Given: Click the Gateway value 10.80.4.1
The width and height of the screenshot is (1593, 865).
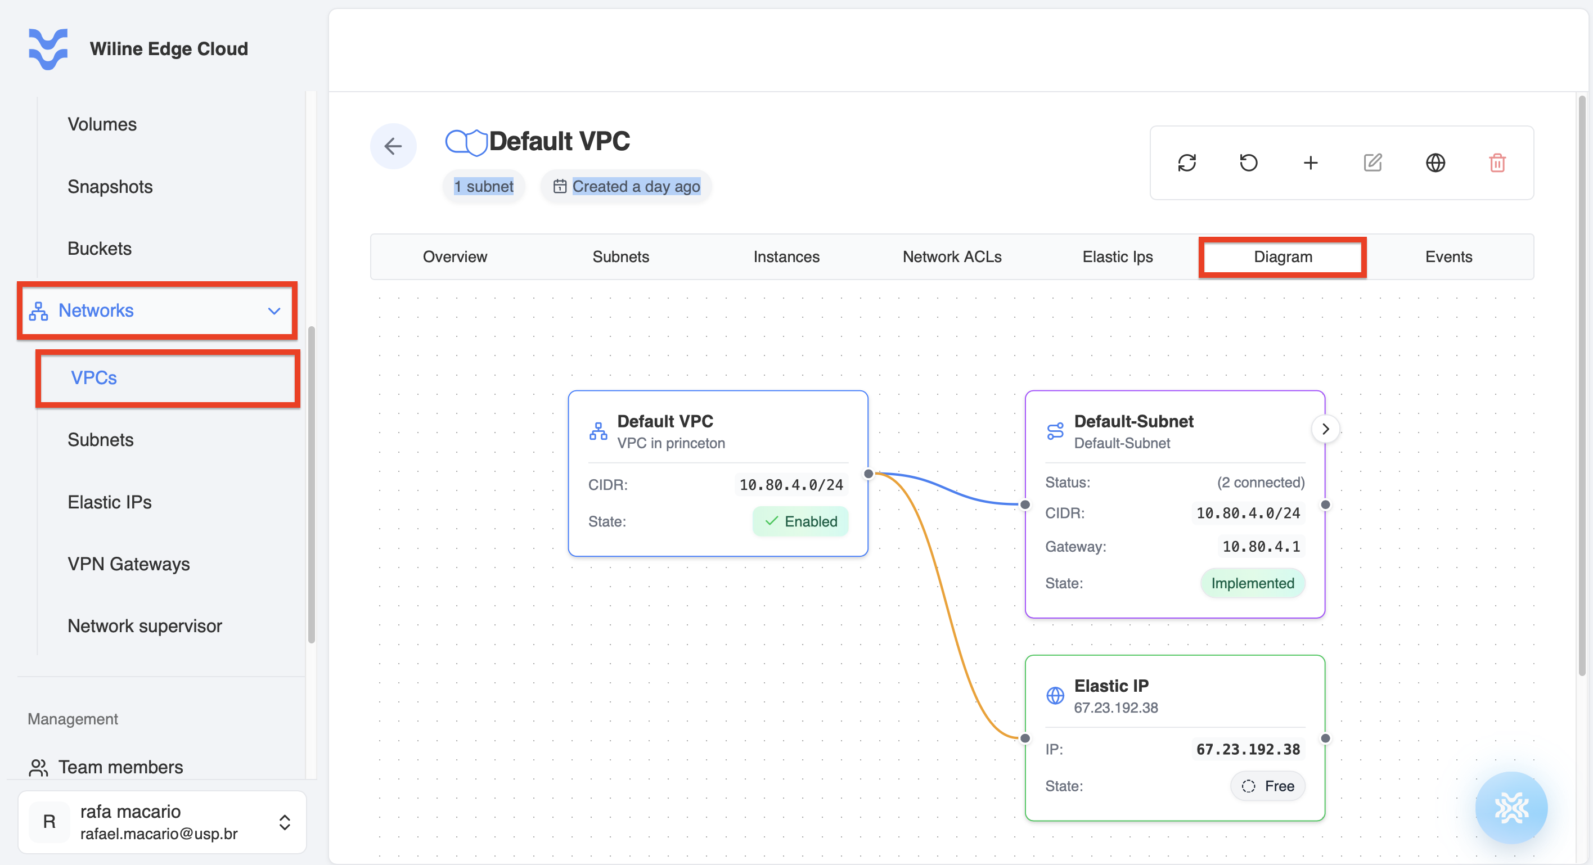Looking at the screenshot, I should tap(1261, 547).
